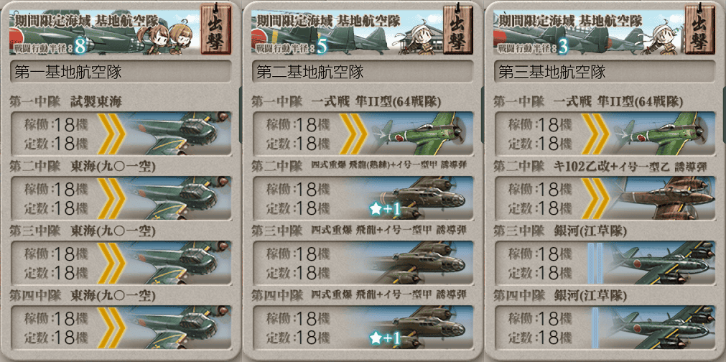The height and width of the screenshot is (362, 726).
Task: Open the third air base banner with radius 3
Action: pyautogui.click(x=589, y=32)
